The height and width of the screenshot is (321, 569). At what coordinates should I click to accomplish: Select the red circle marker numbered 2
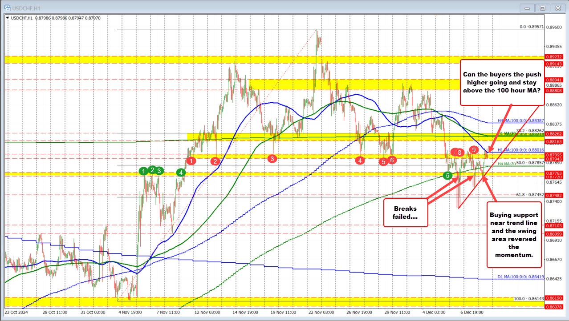click(x=215, y=161)
